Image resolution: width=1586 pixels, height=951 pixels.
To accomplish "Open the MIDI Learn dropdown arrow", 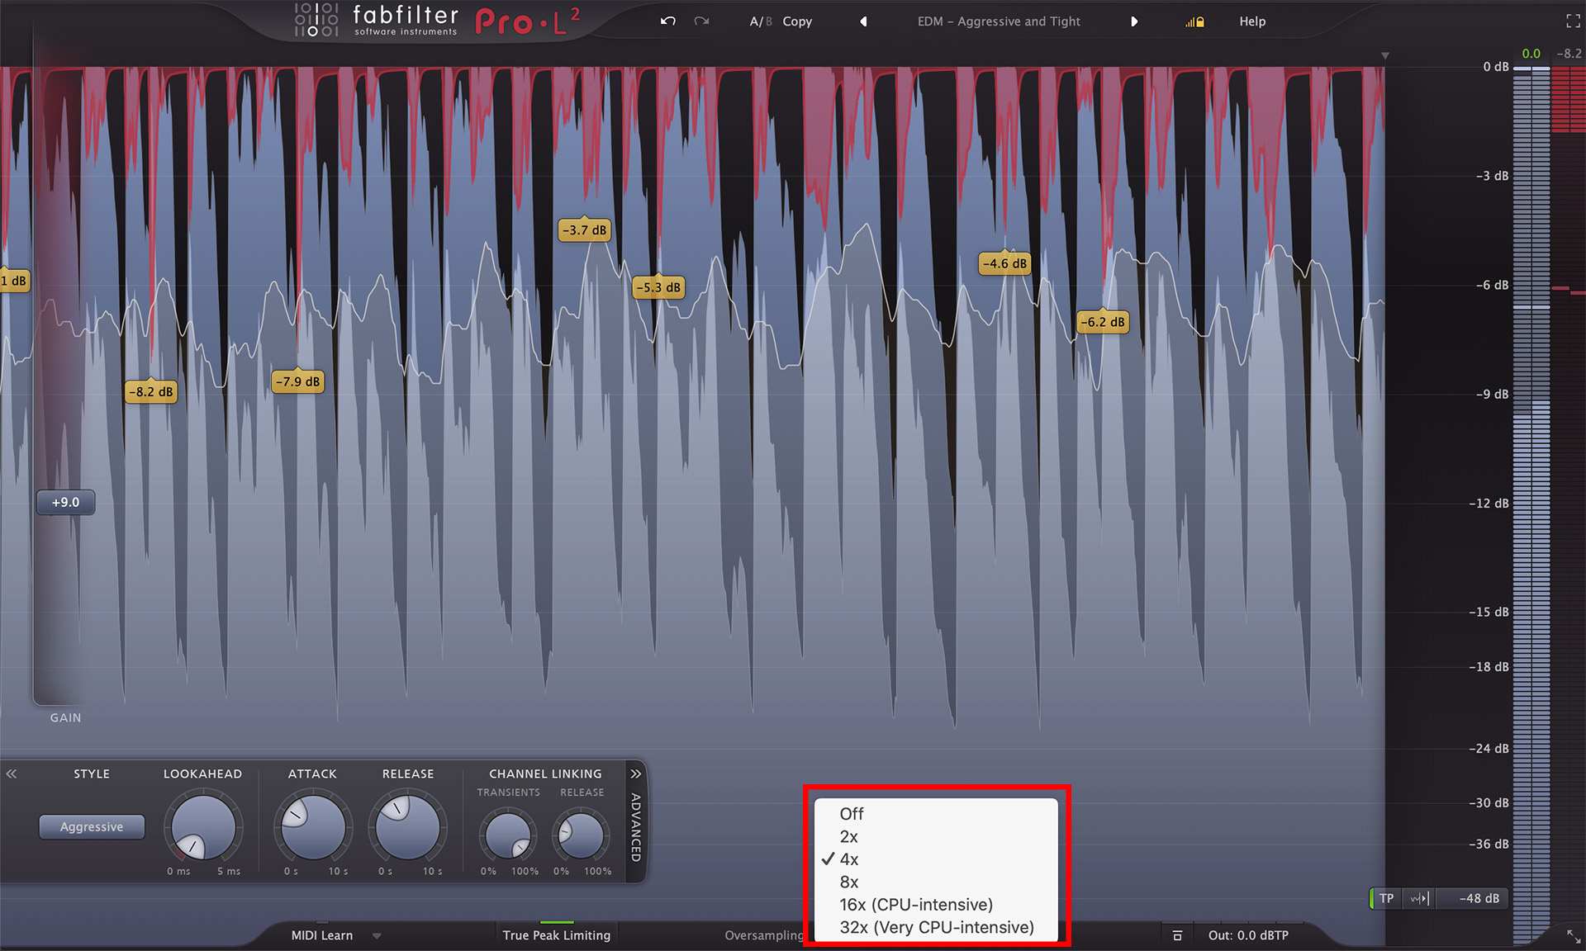I will [x=377, y=936].
